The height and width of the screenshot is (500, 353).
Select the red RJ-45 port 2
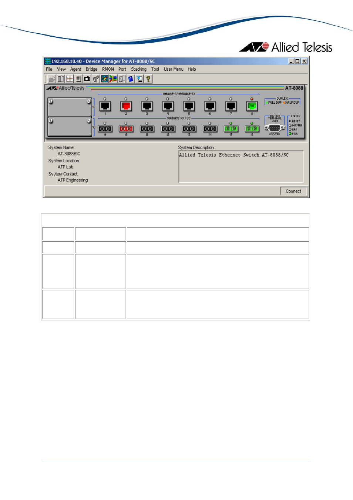(126, 106)
